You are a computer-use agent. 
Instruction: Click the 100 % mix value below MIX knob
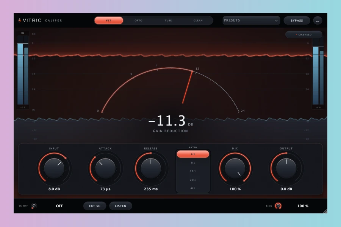pyautogui.click(x=235, y=189)
